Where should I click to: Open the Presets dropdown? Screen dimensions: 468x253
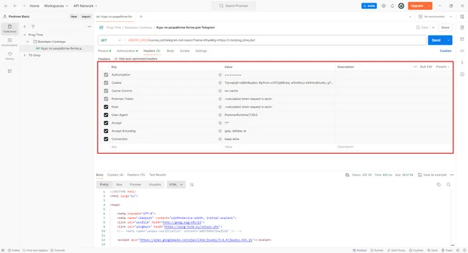(x=443, y=67)
